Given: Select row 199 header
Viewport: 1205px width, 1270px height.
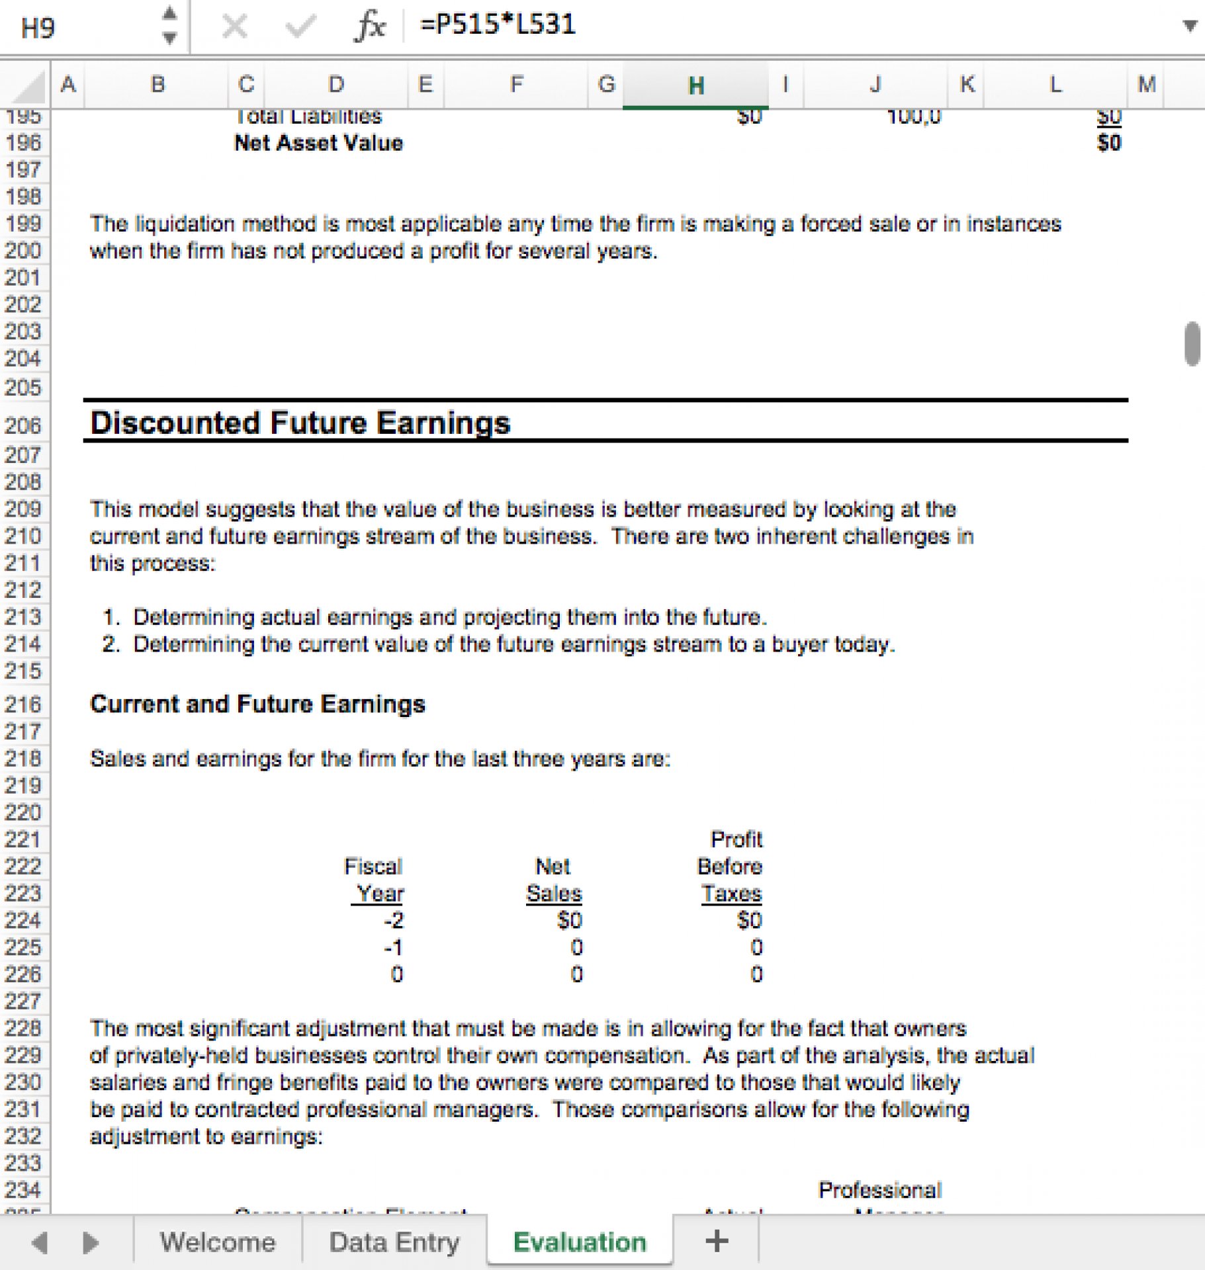Looking at the screenshot, I should [x=24, y=224].
